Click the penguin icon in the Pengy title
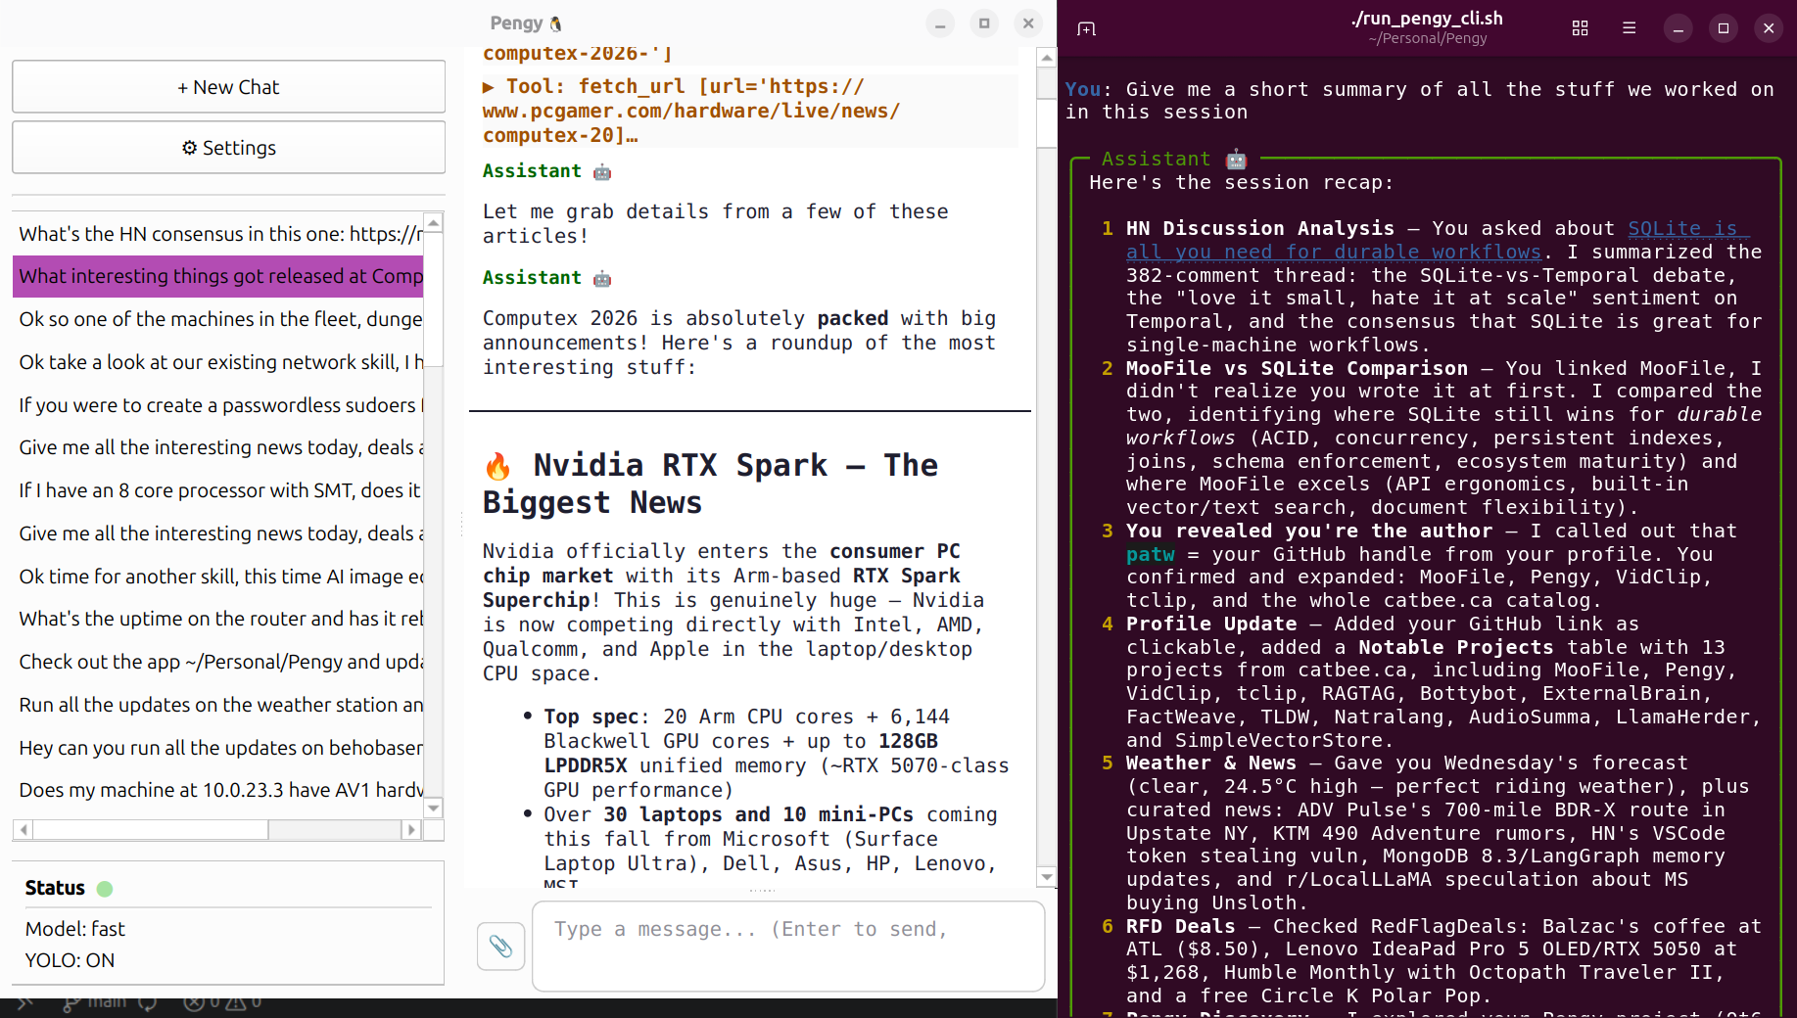Image resolution: width=1797 pixels, height=1018 pixels. 556,23
